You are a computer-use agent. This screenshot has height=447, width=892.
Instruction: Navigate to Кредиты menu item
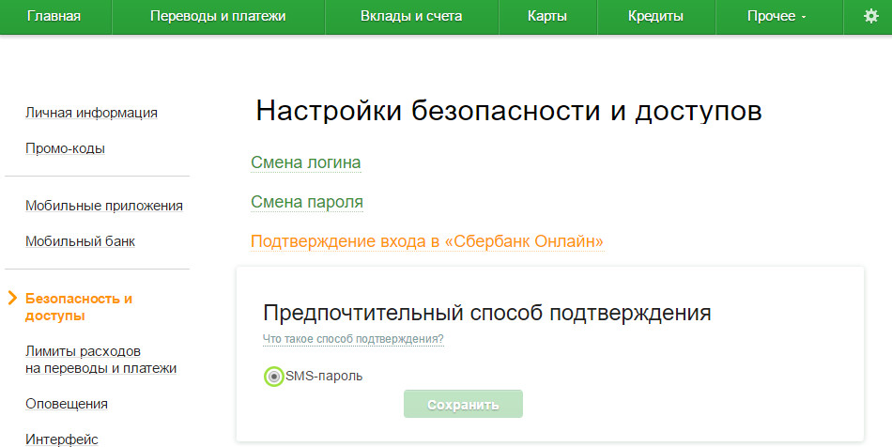tap(655, 16)
